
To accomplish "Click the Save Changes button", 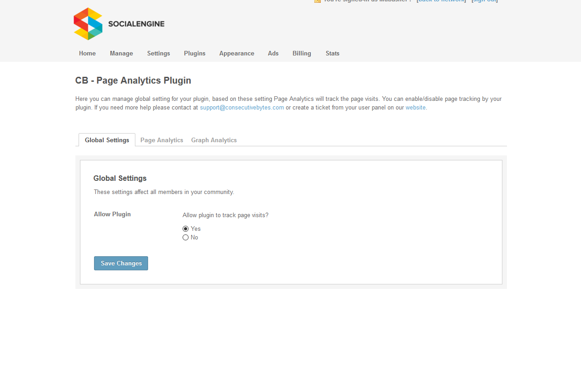I will [x=121, y=264].
